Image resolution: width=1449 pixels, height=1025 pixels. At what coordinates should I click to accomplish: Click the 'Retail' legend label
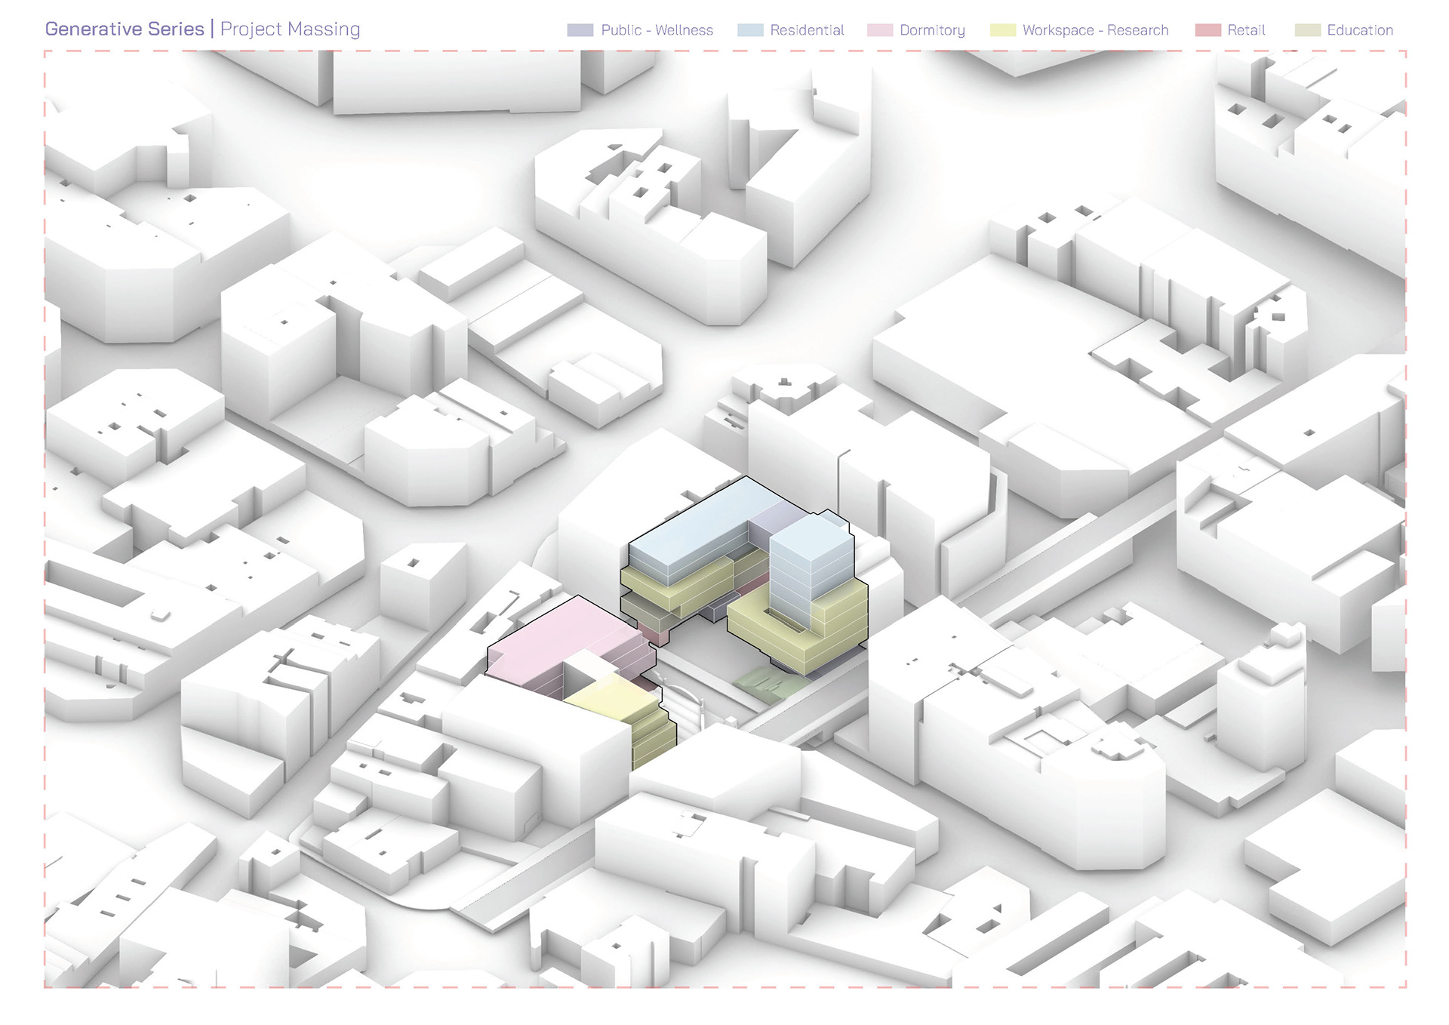(x=1246, y=30)
